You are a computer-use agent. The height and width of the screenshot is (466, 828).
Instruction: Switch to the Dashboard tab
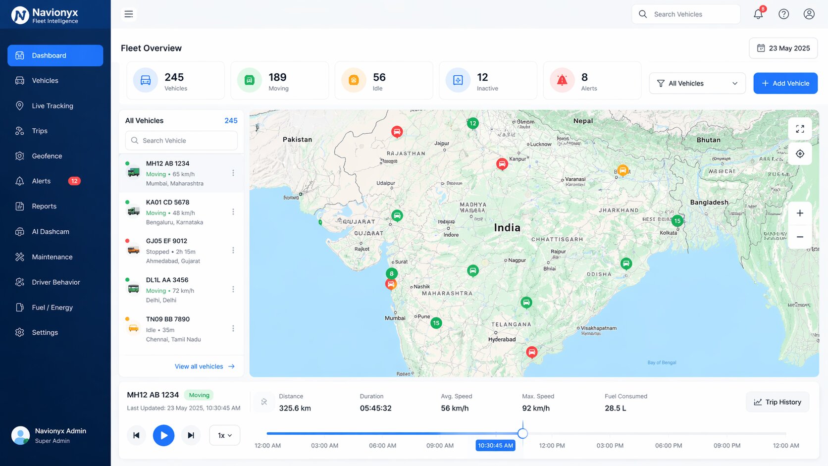tap(49, 55)
